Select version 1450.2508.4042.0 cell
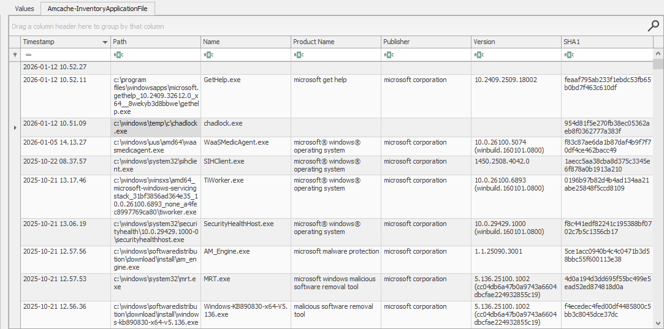This screenshot has width=664, height=329. click(517, 165)
